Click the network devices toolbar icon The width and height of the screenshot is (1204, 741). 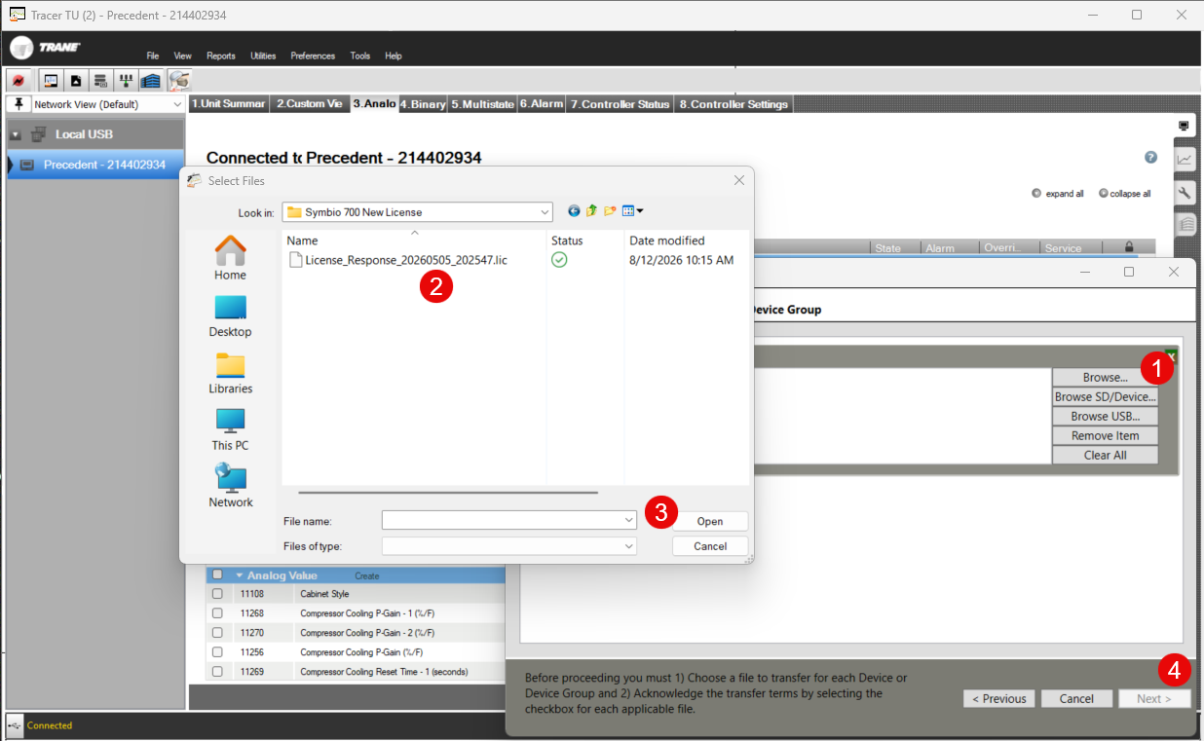[x=125, y=81]
